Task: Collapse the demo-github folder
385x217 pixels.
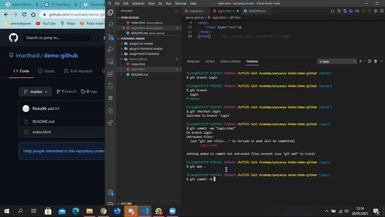Action: pos(138,59)
